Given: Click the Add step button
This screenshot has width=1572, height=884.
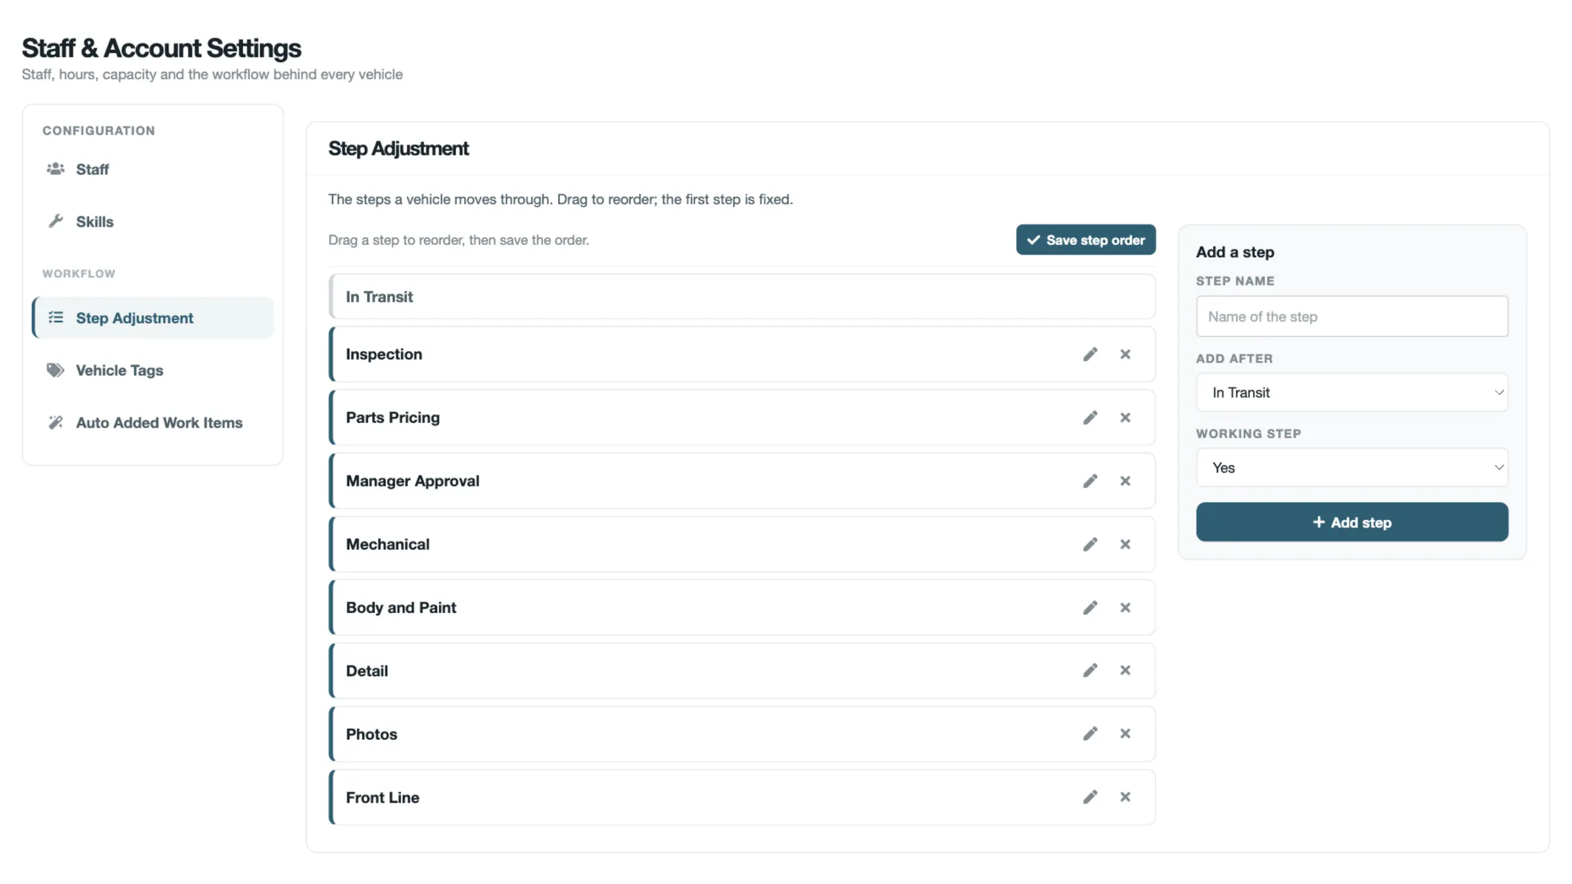Looking at the screenshot, I should (x=1352, y=522).
